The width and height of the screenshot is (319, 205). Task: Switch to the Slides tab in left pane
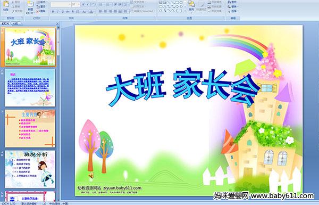[5, 23]
